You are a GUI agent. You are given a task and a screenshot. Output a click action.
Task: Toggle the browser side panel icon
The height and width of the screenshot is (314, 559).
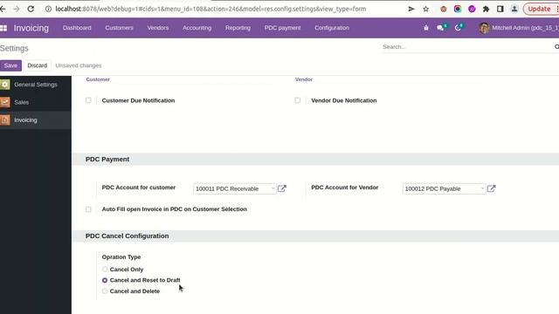coord(500,9)
